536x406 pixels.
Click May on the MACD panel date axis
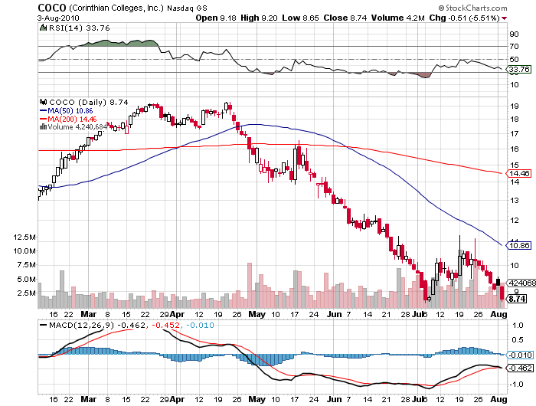[257, 399]
